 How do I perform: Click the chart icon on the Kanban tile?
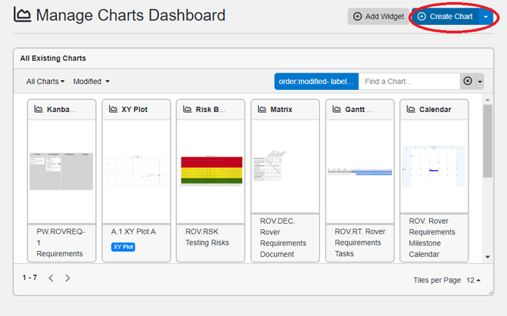point(39,109)
